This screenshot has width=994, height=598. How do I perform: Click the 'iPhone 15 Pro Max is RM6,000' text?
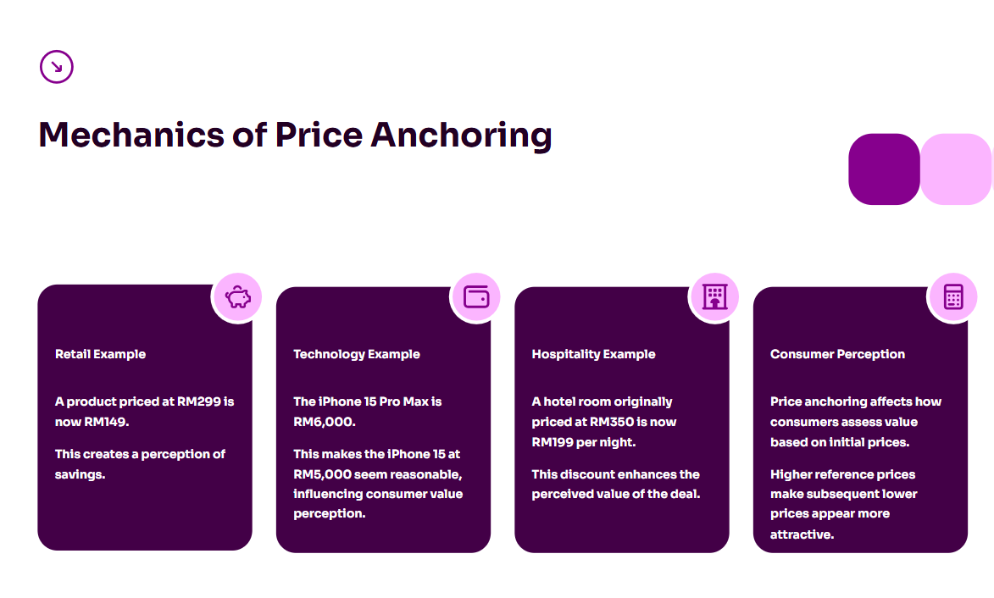tap(368, 412)
